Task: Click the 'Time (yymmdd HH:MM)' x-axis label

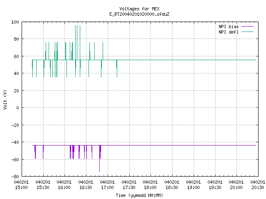Action: (139, 195)
